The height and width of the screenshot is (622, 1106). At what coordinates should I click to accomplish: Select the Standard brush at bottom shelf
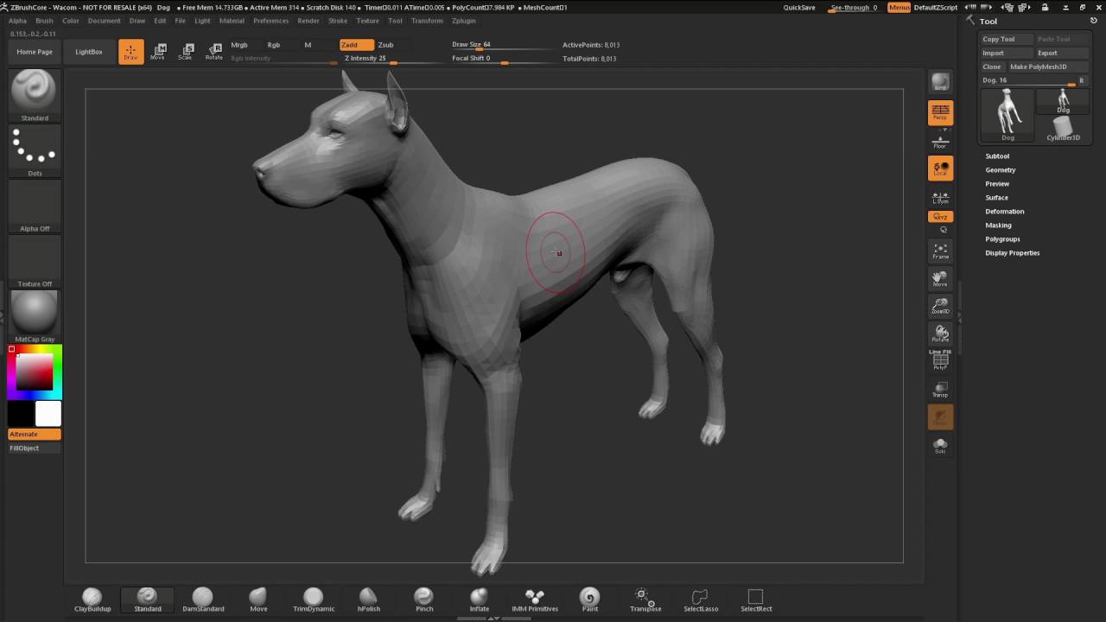[147, 600]
